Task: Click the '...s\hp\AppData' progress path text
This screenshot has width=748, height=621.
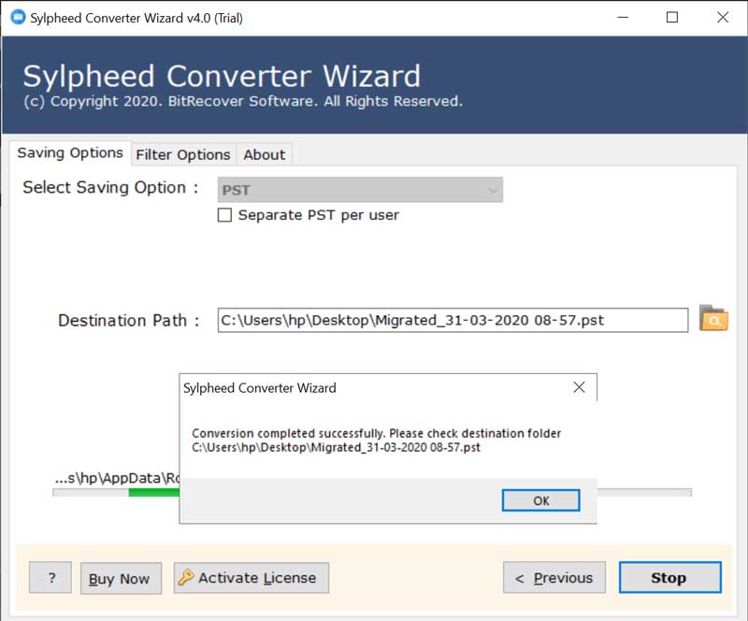Action: [x=116, y=478]
